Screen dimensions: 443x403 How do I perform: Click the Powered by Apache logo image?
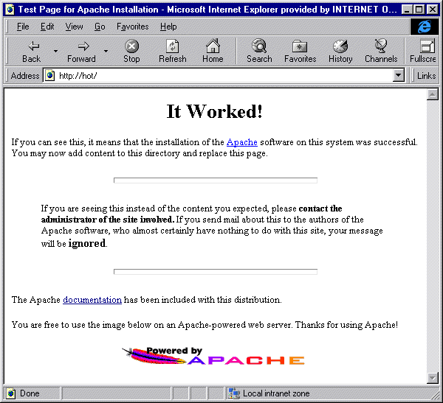pyautogui.click(x=213, y=357)
